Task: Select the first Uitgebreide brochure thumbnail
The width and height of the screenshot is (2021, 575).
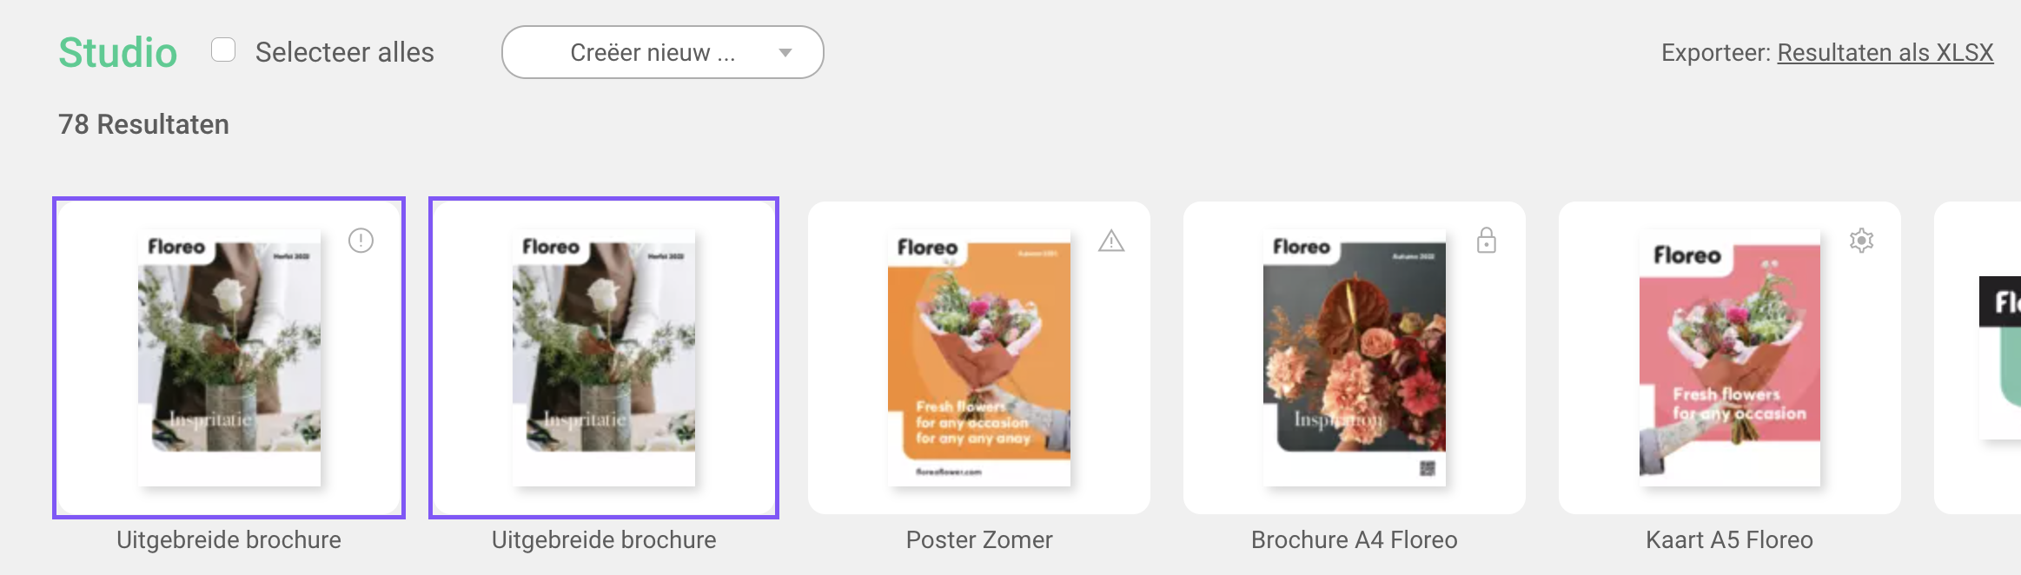Action: [x=229, y=358]
